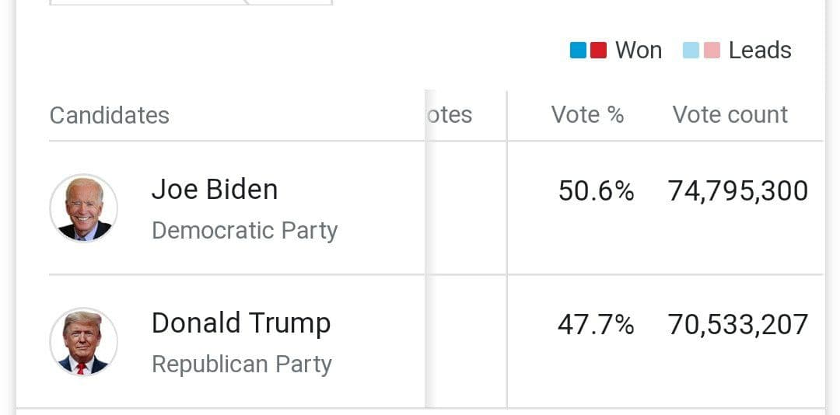Click the dark red Won swatch
840x415 pixels.
coord(598,51)
